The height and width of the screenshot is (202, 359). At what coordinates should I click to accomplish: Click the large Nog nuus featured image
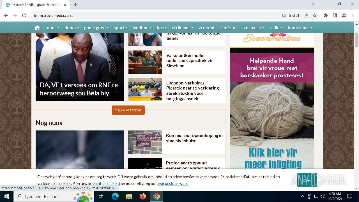[80, 150]
